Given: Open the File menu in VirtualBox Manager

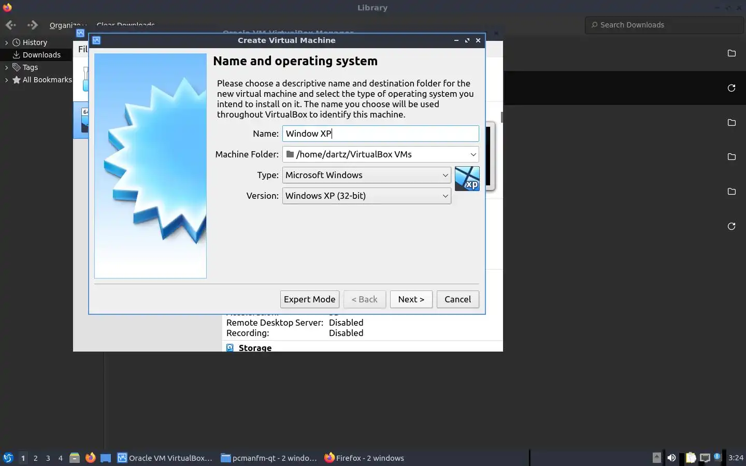Looking at the screenshot, I should [83, 49].
